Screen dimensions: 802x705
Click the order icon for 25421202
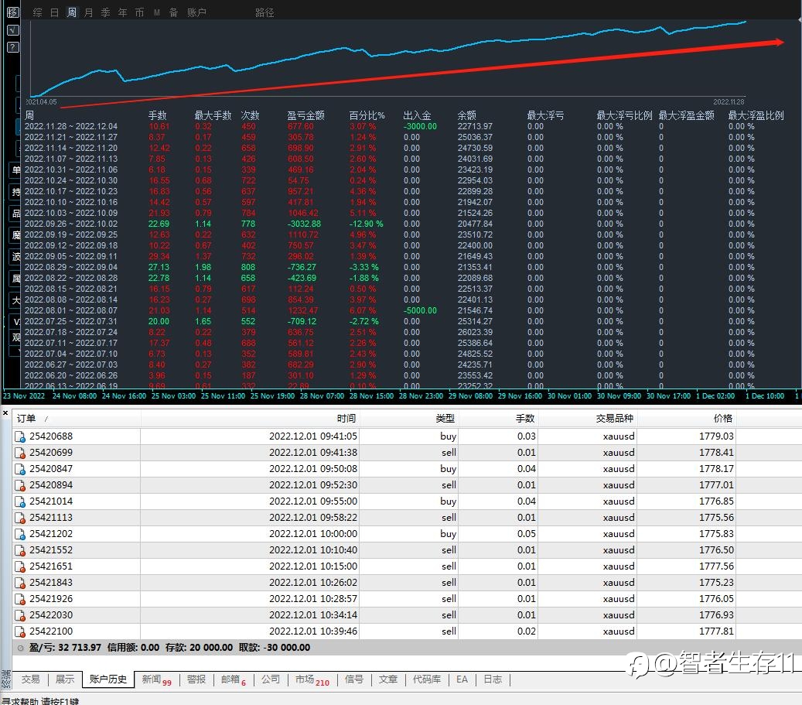[21, 534]
